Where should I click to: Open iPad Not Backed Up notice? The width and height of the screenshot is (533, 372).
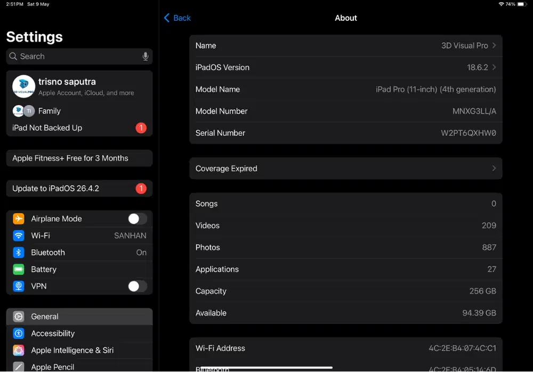click(x=79, y=128)
